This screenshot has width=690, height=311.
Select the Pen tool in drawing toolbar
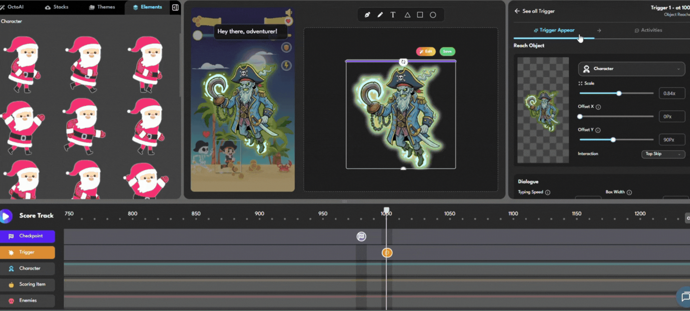point(367,15)
